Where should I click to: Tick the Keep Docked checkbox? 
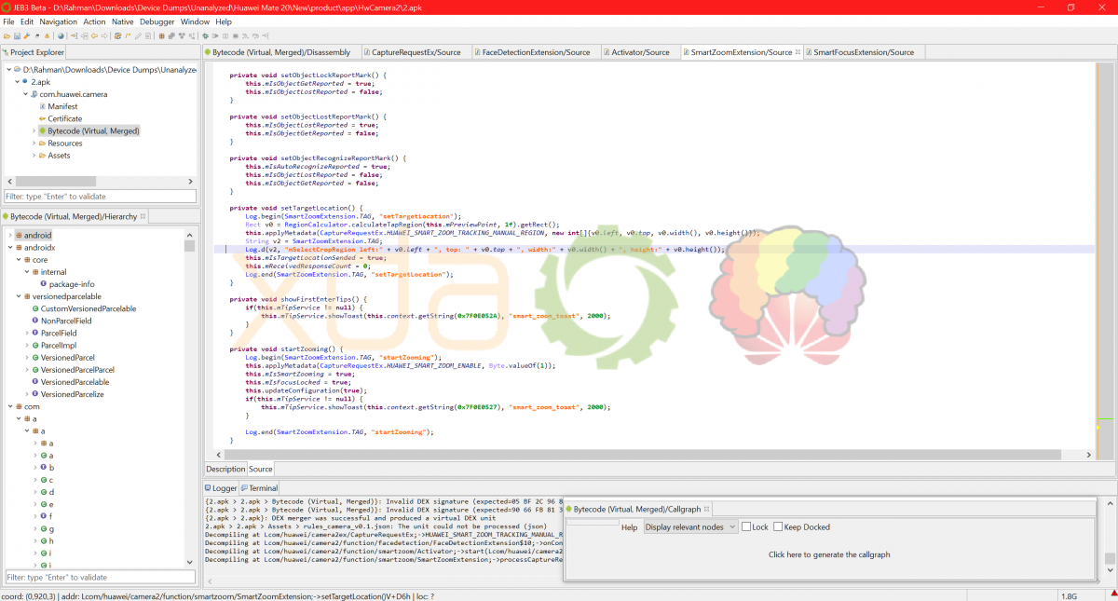(x=778, y=527)
